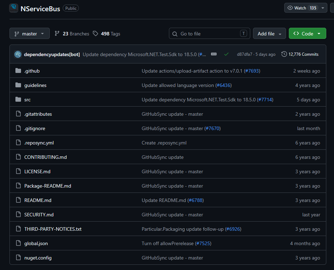The height and width of the screenshot is (270, 334).
Task: Open 'Turn off allowPrerelease' commit message
Action: click(168, 243)
